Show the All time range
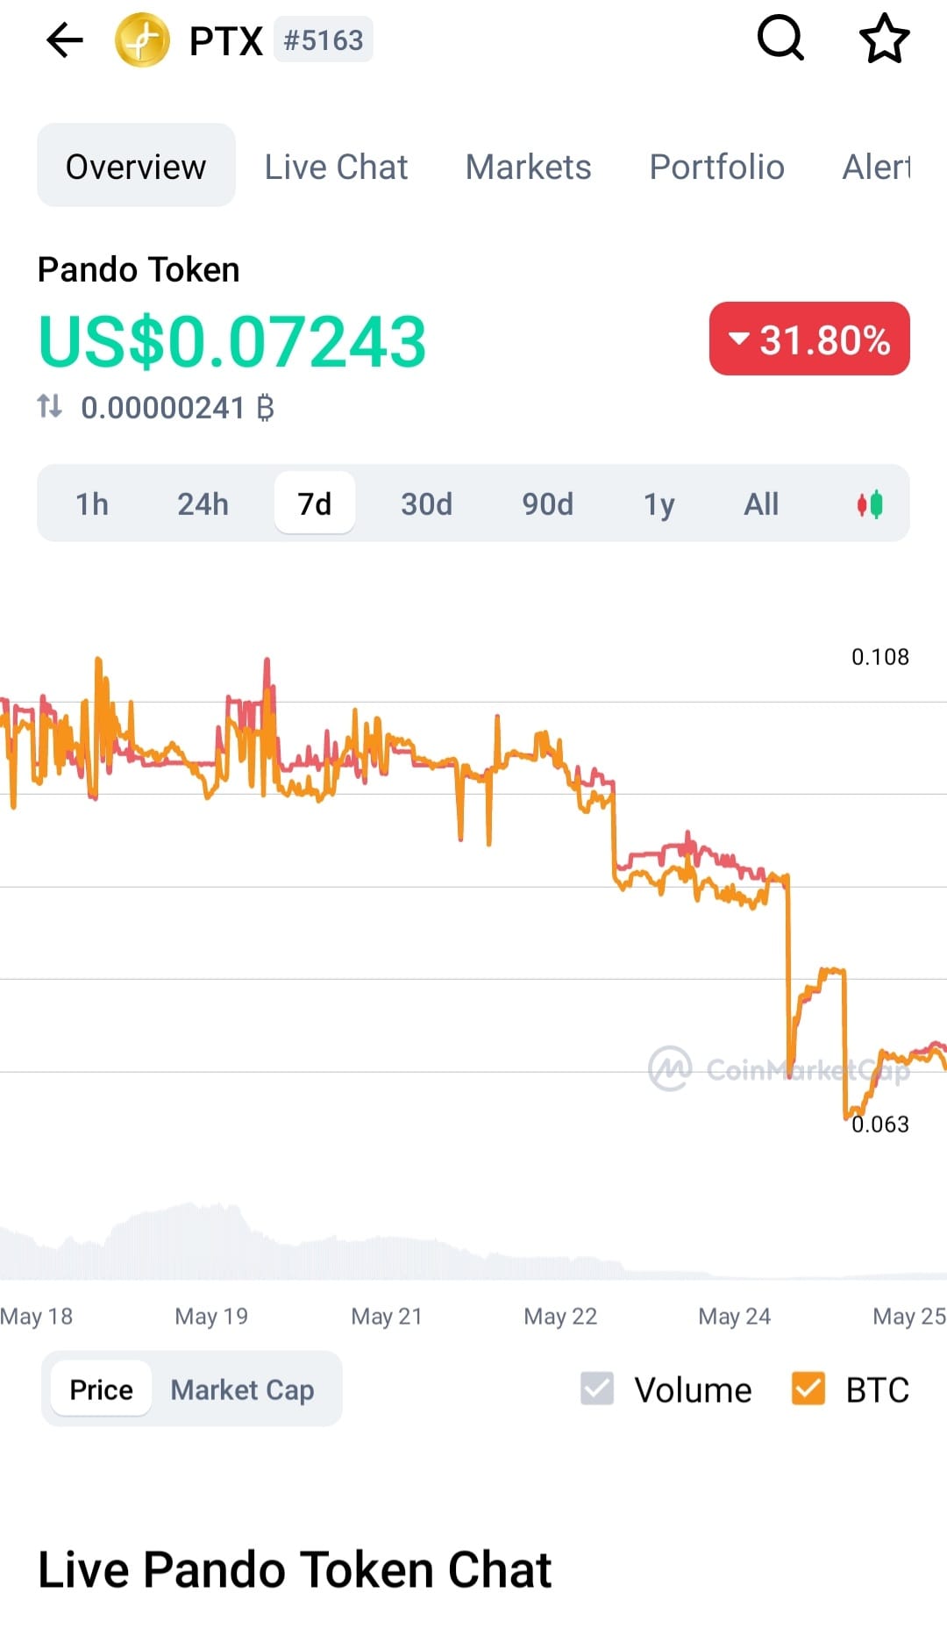 click(761, 503)
